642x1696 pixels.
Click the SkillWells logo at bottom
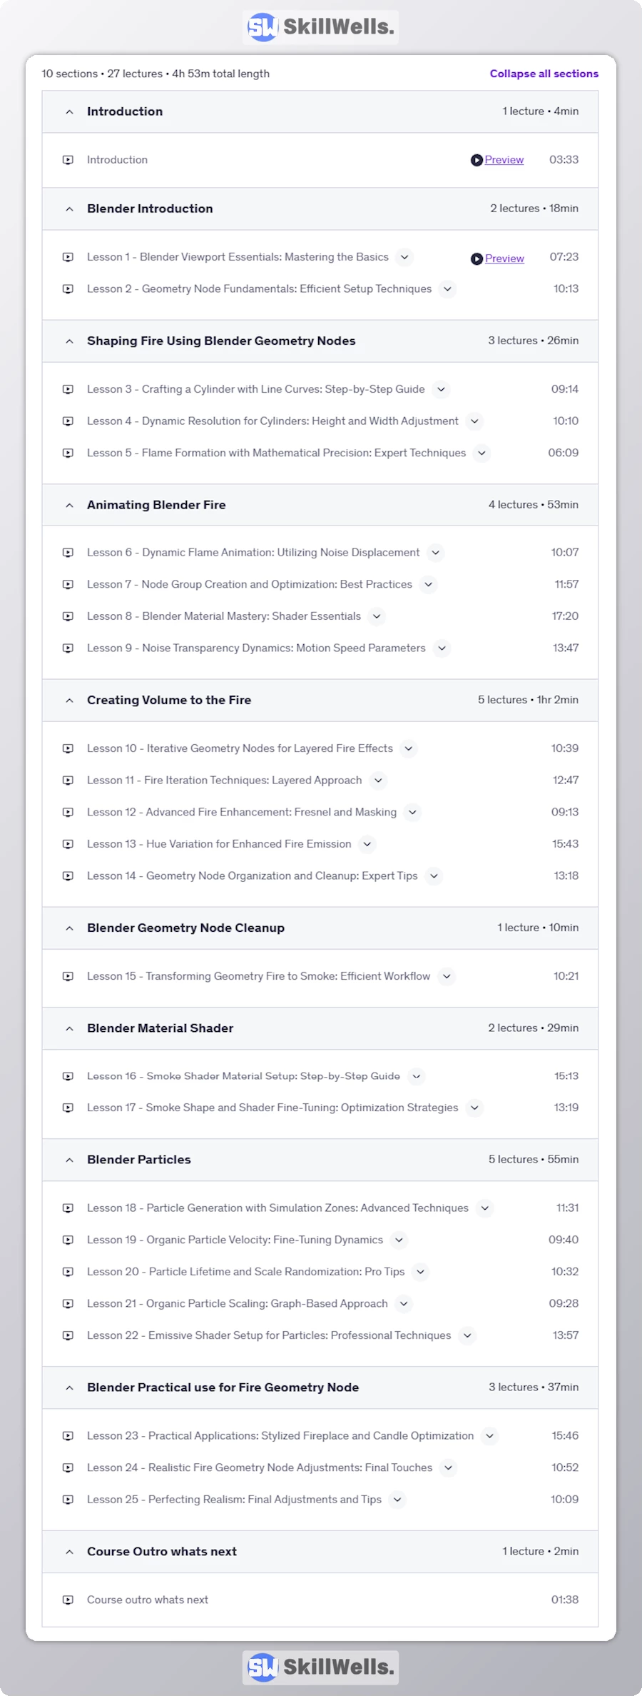click(320, 1667)
